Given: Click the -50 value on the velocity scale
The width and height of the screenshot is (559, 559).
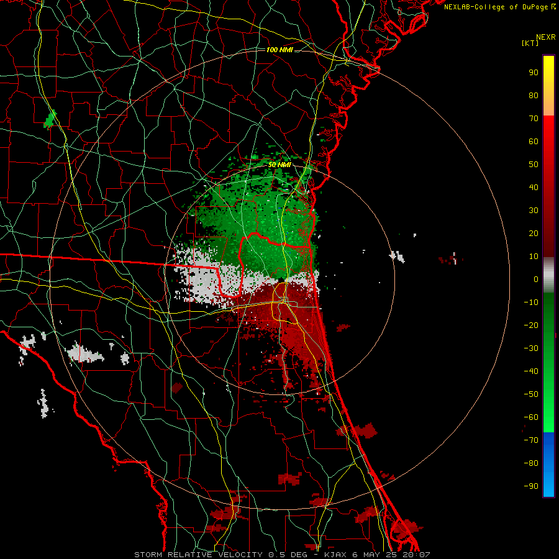Looking at the screenshot, I should pyautogui.click(x=531, y=394).
